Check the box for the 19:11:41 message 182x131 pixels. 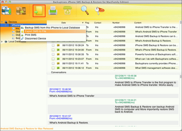click(x=53, y=64)
